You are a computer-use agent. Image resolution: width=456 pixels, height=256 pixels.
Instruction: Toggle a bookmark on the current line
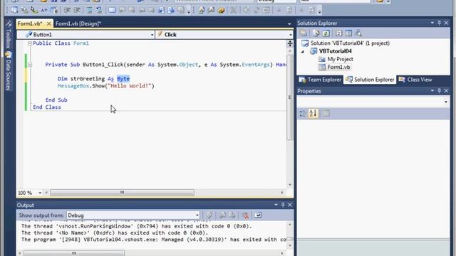point(112,11)
